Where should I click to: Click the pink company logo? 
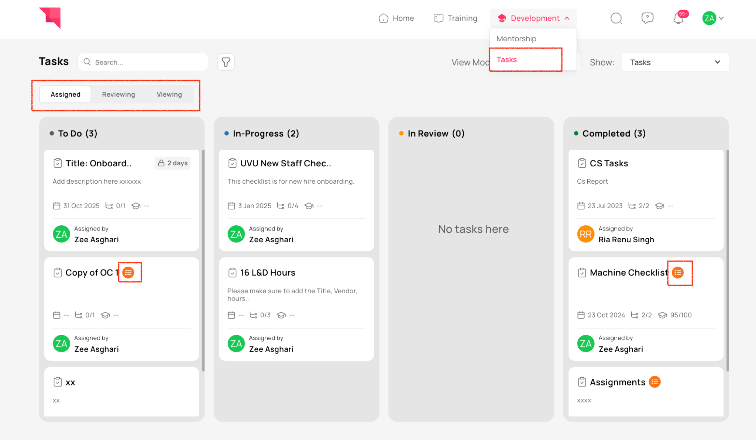click(x=50, y=18)
